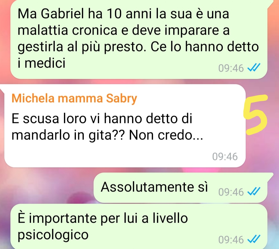279x249 pixels.
Task: Tap the name 'Gabriel' in the top message
Action: pos(62,14)
